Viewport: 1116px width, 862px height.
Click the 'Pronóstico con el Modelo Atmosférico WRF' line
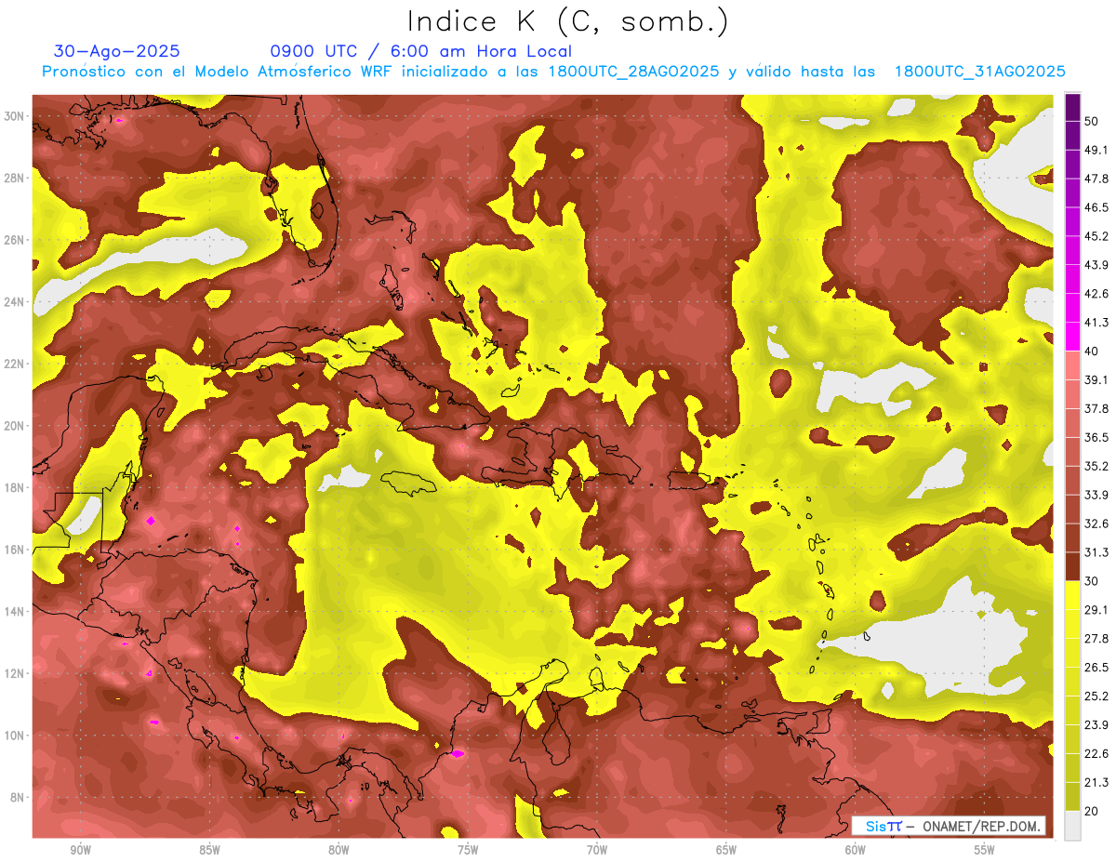[219, 72]
